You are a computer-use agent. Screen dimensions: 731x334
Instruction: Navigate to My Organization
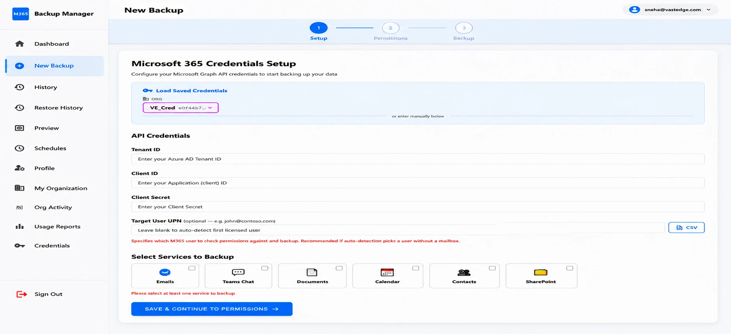[55, 188]
